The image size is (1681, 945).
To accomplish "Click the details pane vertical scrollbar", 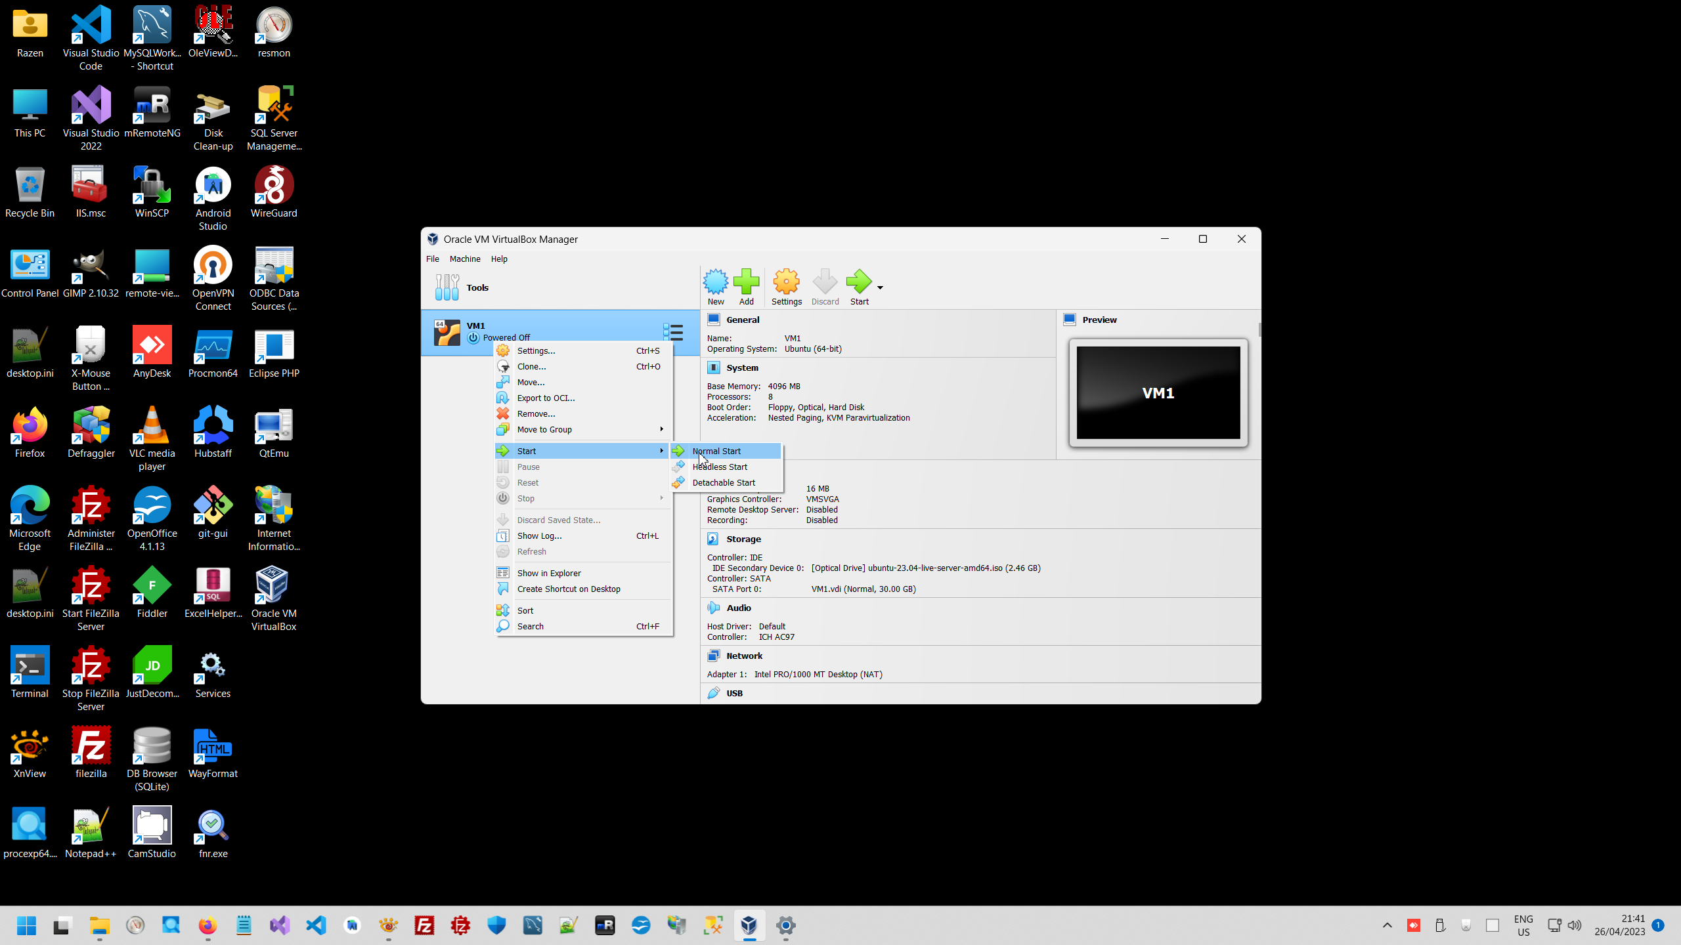I will (1259, 329).
